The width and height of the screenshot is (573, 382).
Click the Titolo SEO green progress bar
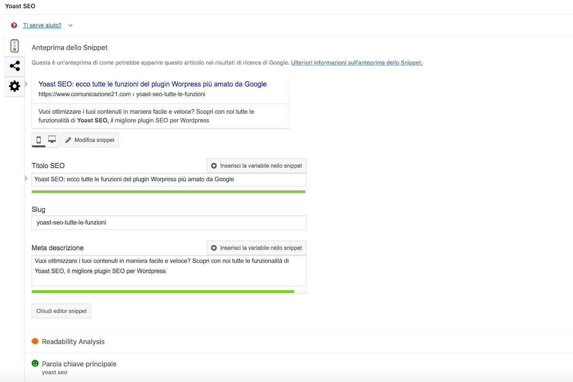coord(169,191)
